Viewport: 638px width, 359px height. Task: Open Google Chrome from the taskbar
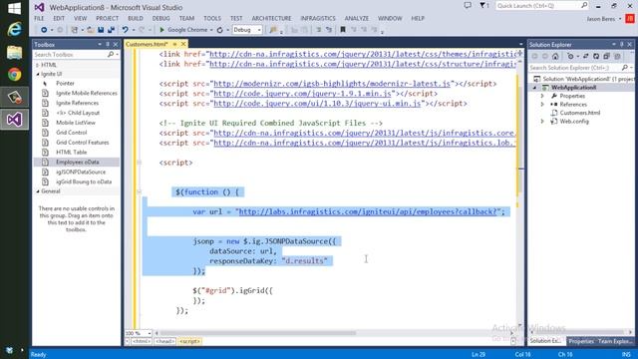(x=14, y=75)
